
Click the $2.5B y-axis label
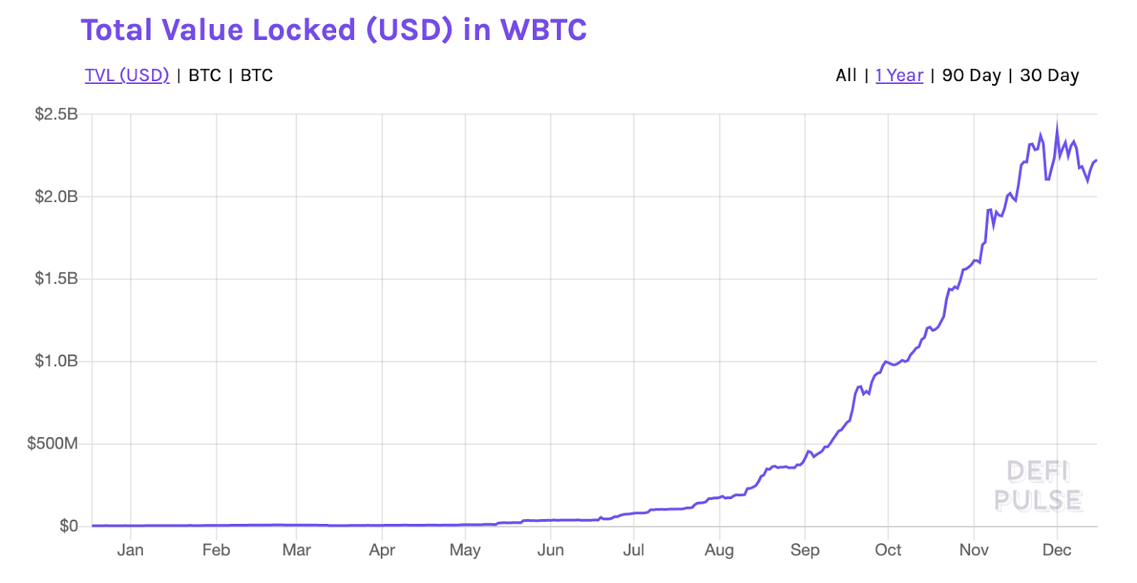pos(56,114)
